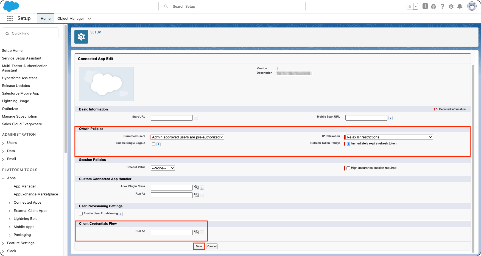Viewport: 481px width, 256px height.
Task: Click info icon for Apex Plugin Class
Action: tap(202, 188)
